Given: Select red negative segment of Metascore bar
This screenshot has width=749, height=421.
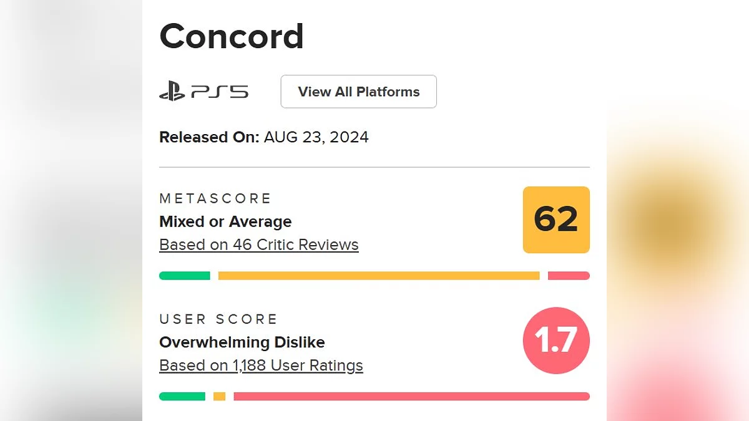Looking at the screenshot, I should [x=569, y=276].
